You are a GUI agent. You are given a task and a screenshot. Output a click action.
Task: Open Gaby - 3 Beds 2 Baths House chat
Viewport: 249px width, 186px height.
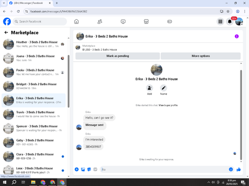coord(33,142)
